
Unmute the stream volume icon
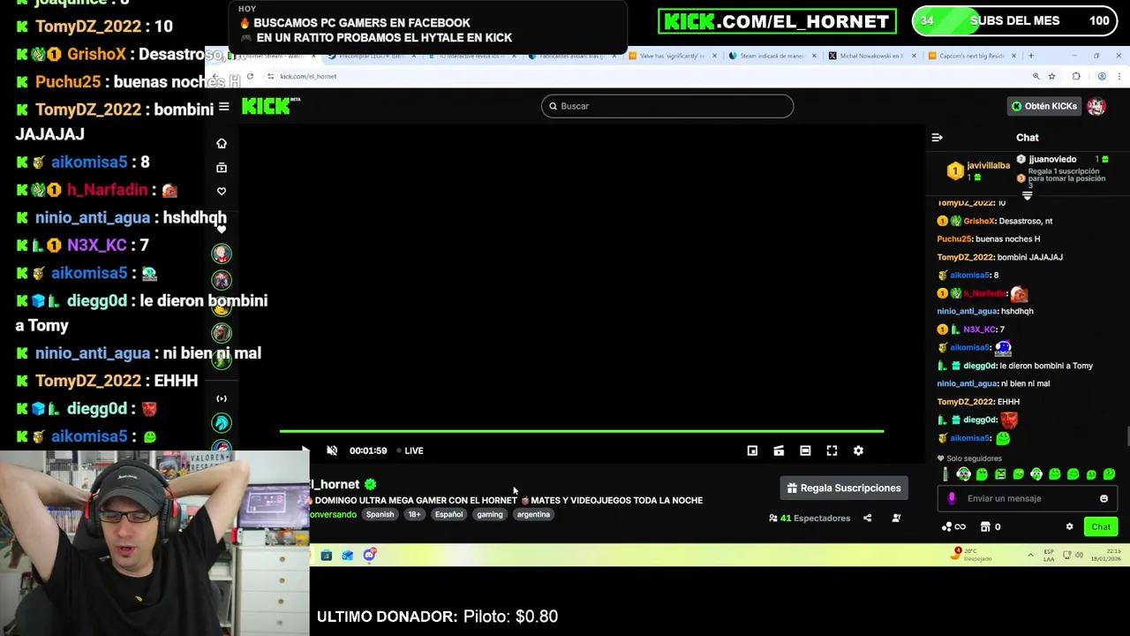332,450
